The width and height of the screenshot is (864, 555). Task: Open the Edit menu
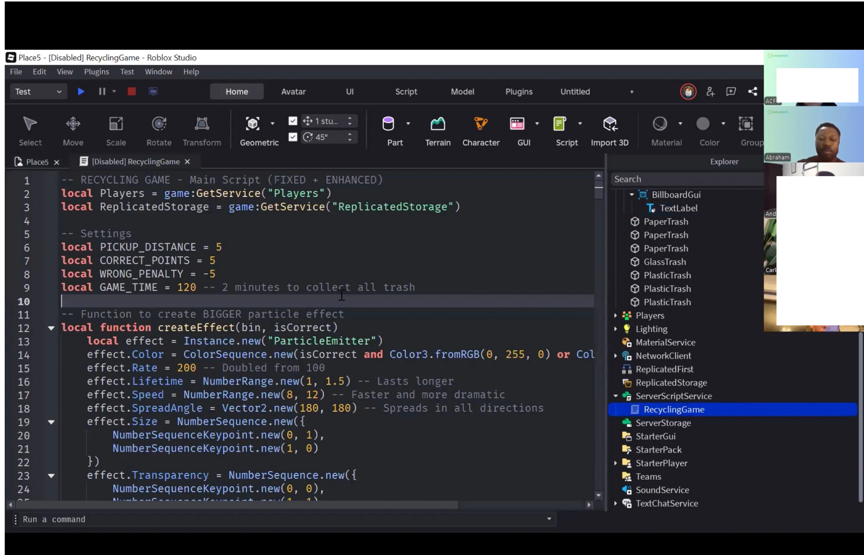point(39,72)
